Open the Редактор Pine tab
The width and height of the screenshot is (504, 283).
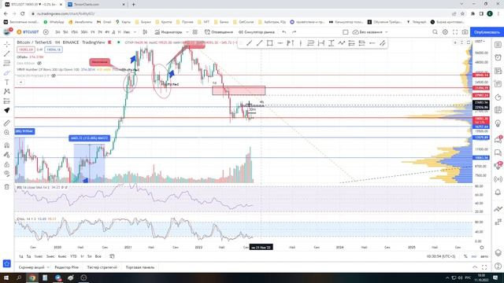click(66, 267)
